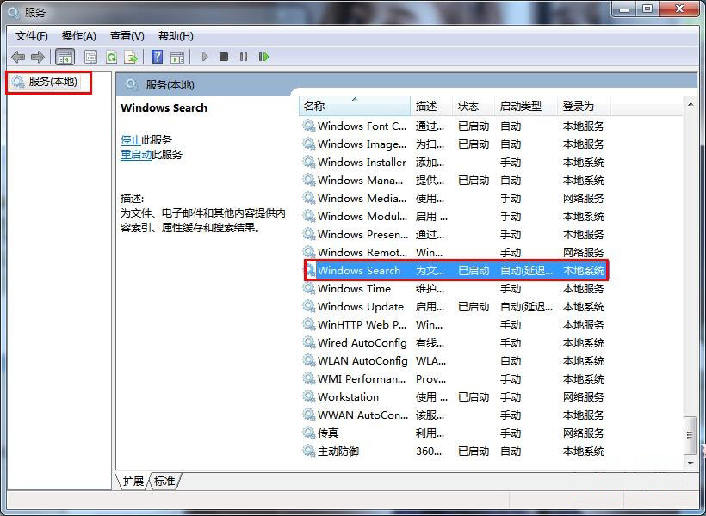Click the gear icon of Windows Installer
The image size is (706, 516).
pyautogui.click(x=309, y=162)
